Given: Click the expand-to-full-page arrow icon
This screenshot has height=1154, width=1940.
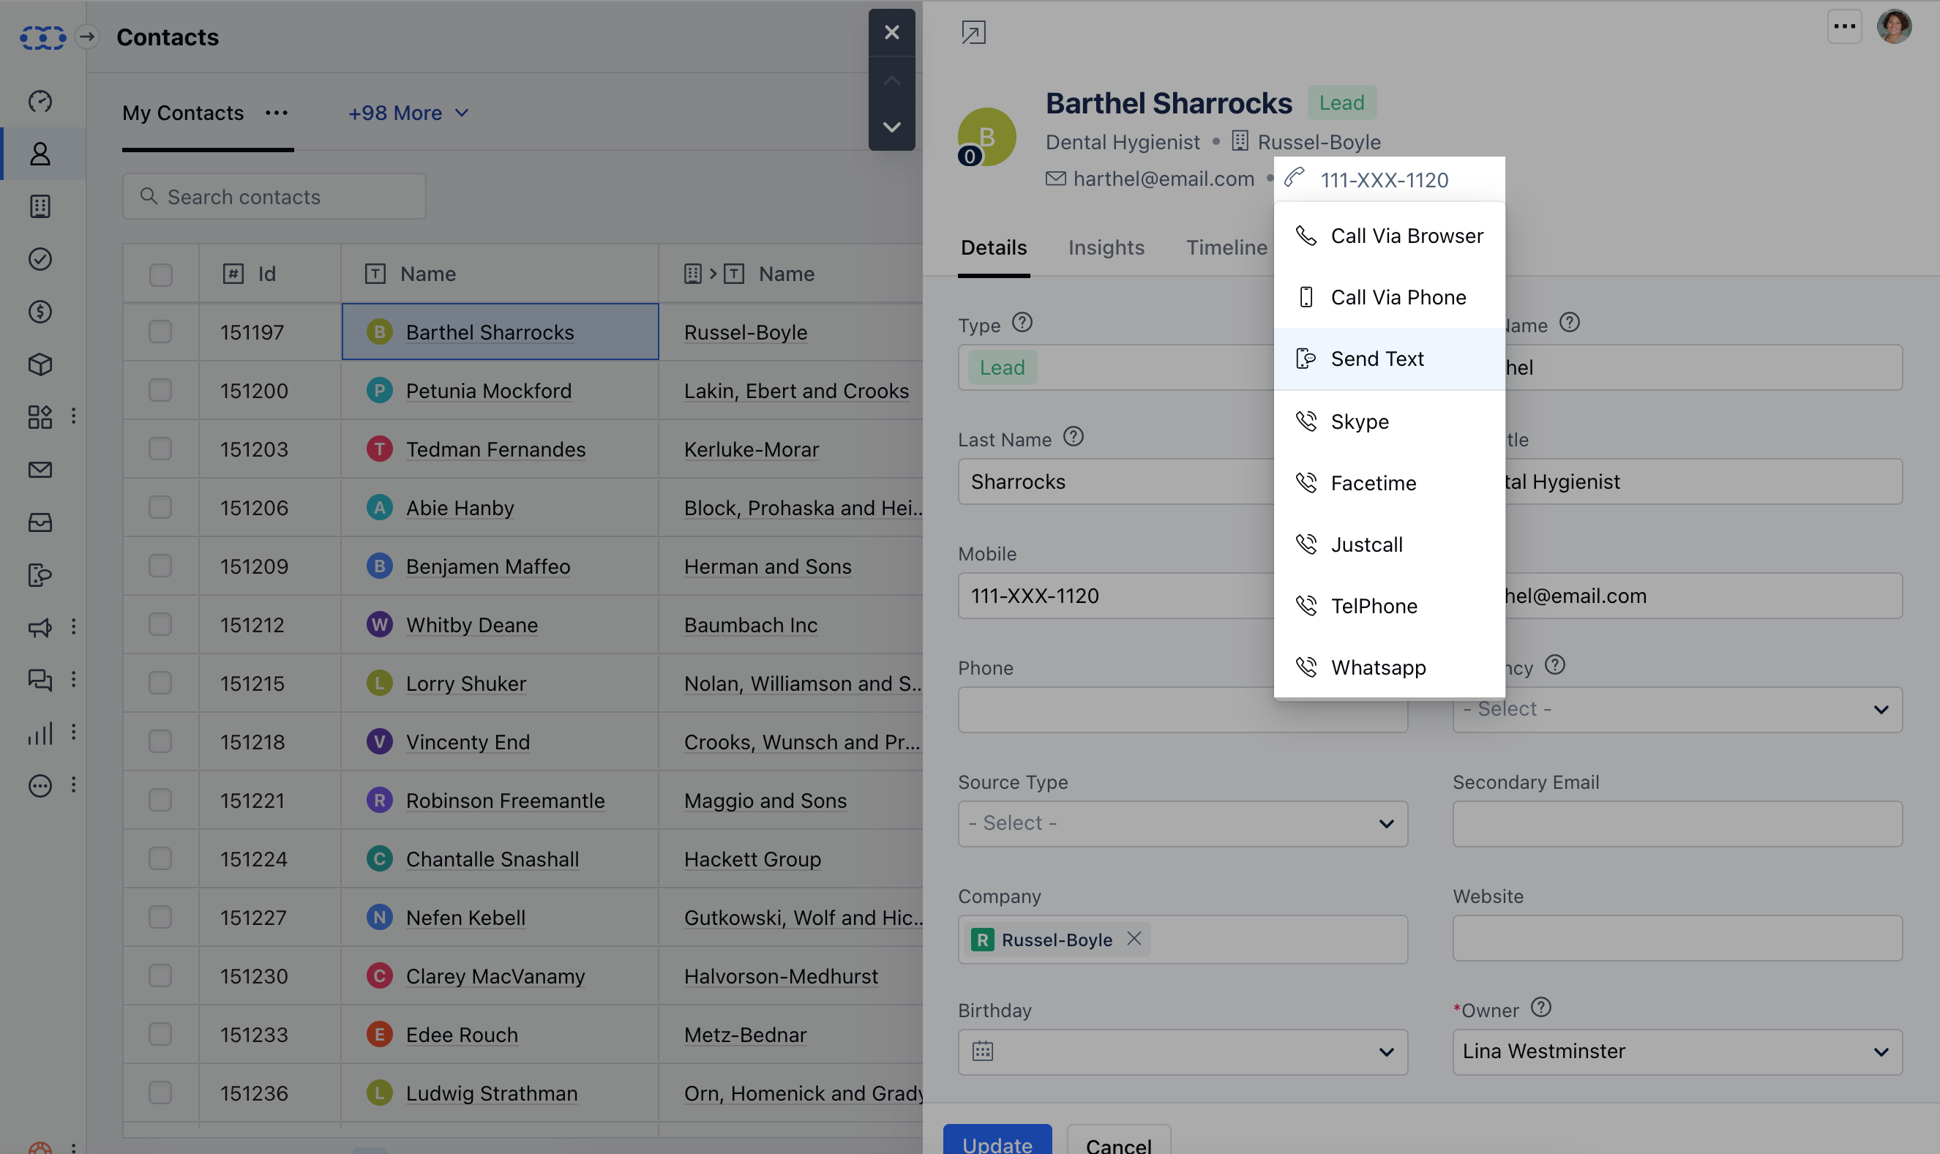Looking at the screenshot, I should pyautogui.click(x=973, y=33).
